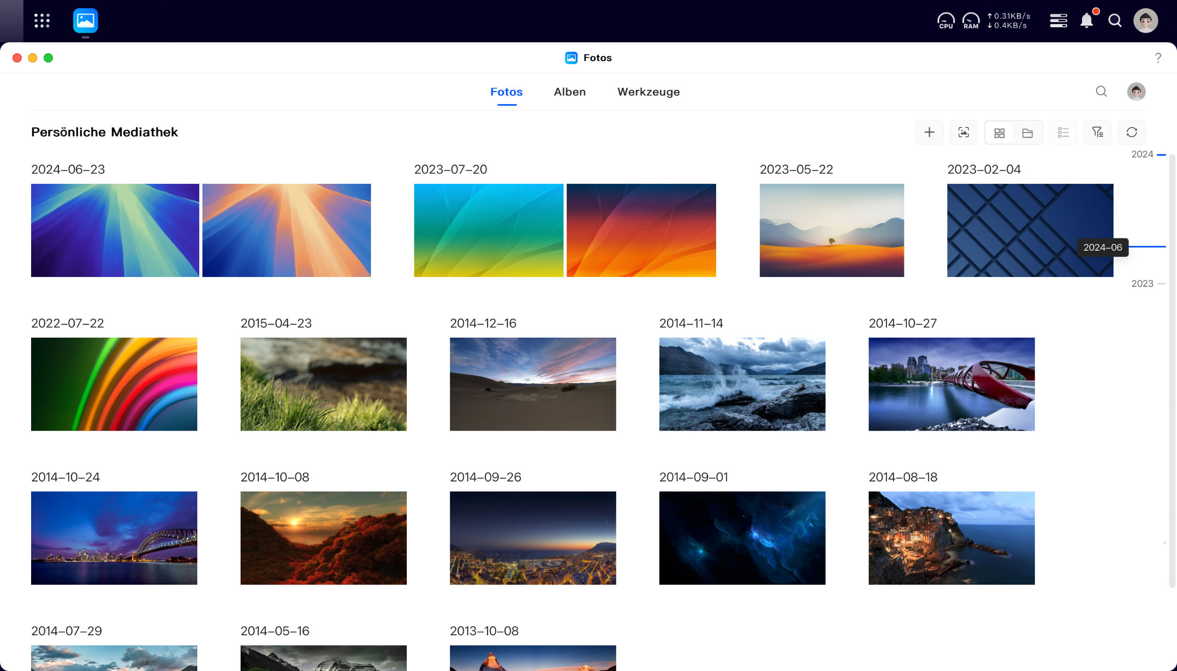Screen dimensions: 1177x671
Task: Show the CPU usage monitor
Action: click(x=946, y=21)
